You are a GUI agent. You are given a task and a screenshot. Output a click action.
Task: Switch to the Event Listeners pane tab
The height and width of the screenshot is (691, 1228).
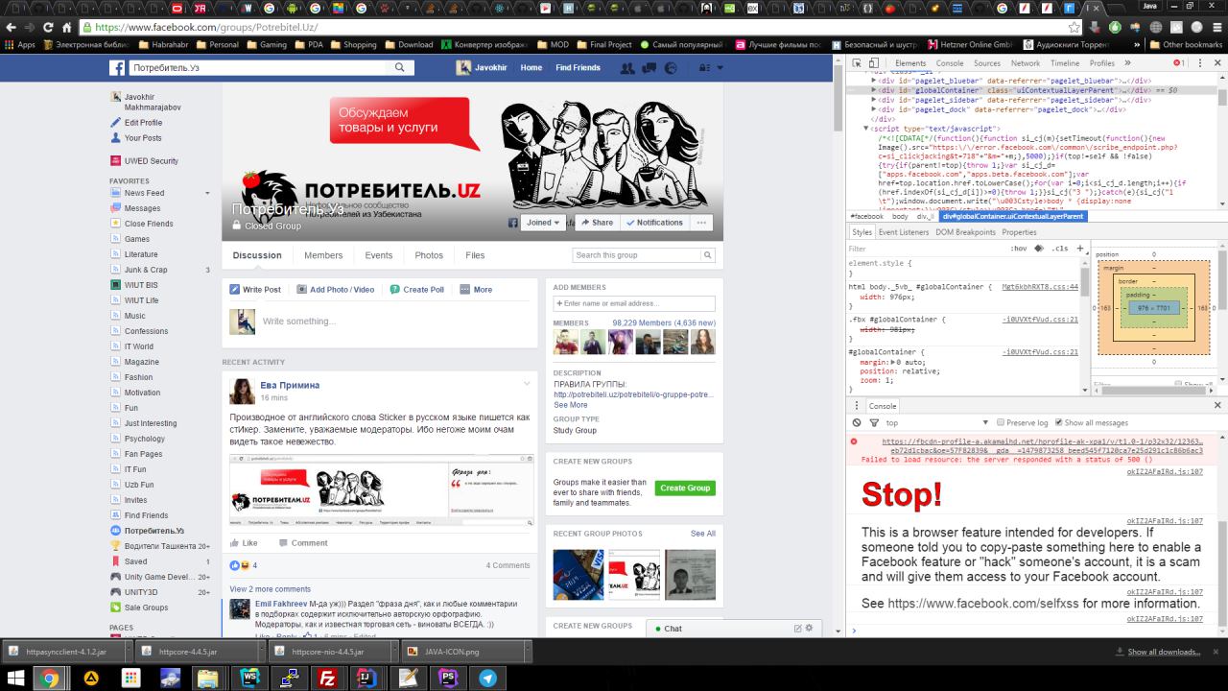[904, 232]
